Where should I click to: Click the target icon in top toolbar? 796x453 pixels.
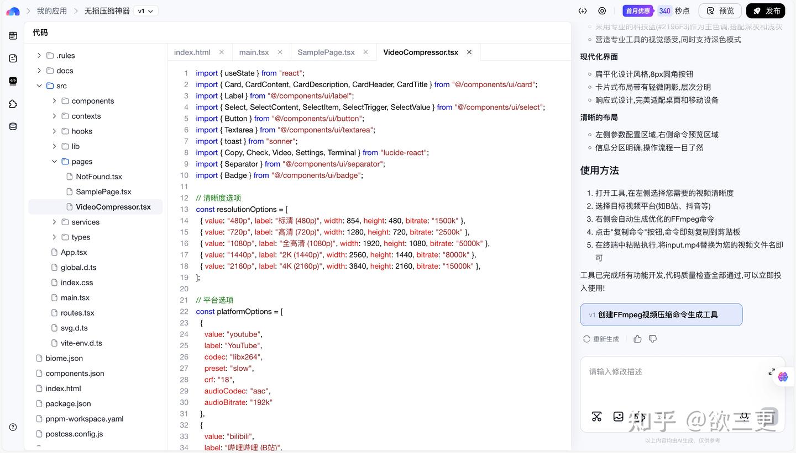(602, 10)
